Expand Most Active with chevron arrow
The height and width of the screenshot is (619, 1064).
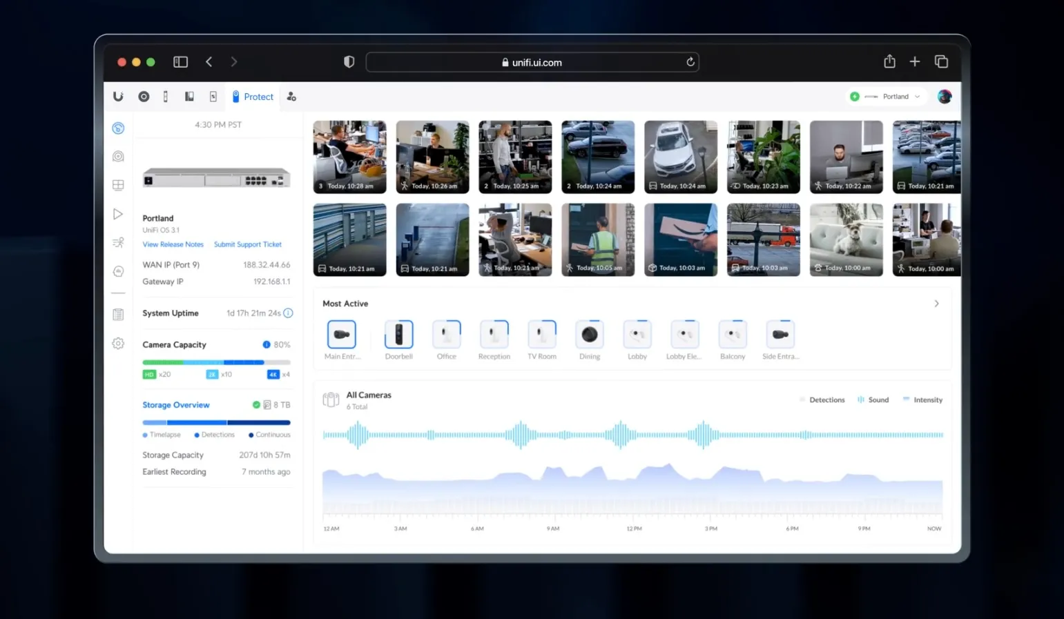point(936,304)
